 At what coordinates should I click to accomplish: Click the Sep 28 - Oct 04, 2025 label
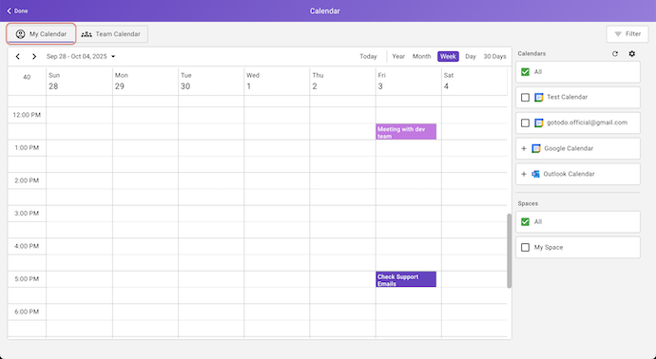coord(77,56)
